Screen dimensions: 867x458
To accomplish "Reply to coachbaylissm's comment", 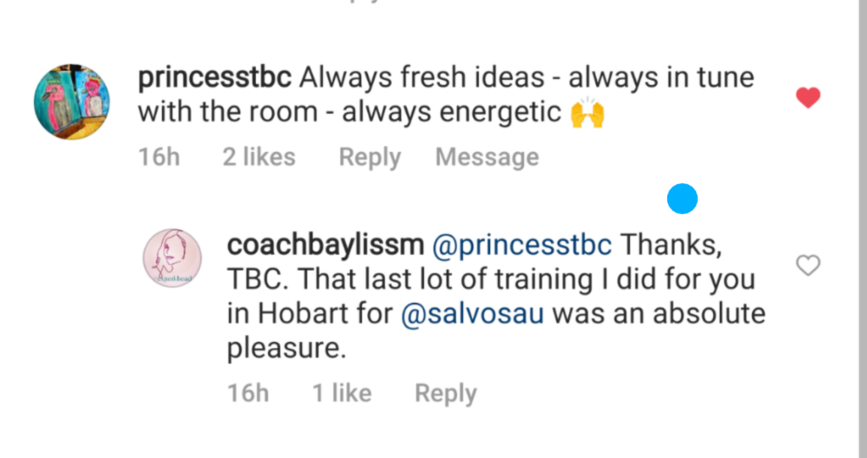I will 445,393.
